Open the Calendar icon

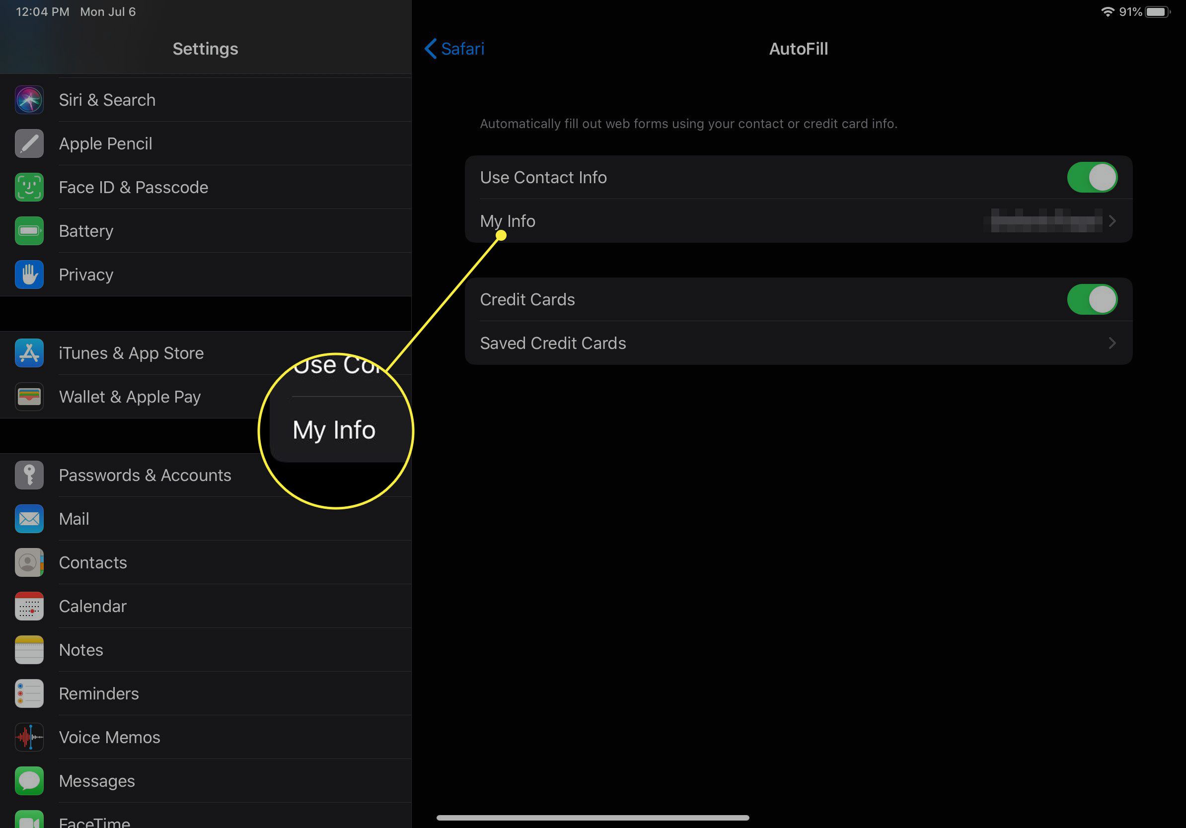point(29,606)
